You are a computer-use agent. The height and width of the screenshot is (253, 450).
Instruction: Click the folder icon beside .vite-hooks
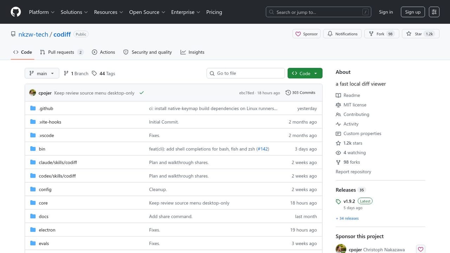coord(33,122)
